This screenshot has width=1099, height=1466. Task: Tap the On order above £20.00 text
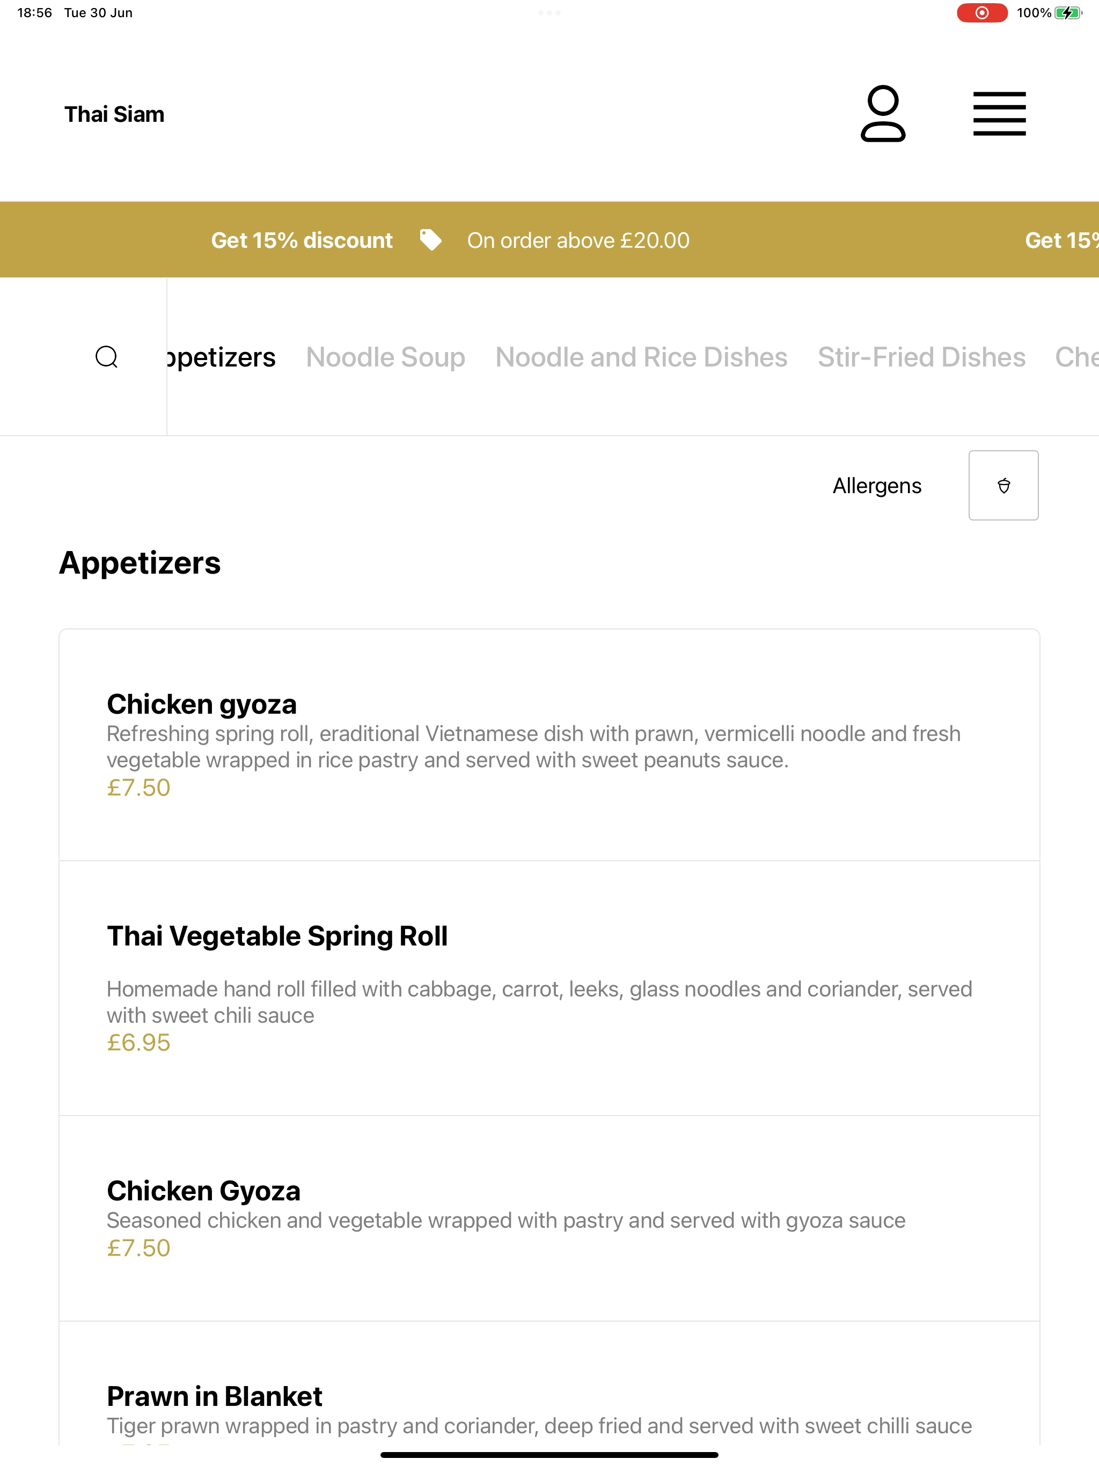coord(578,240)
